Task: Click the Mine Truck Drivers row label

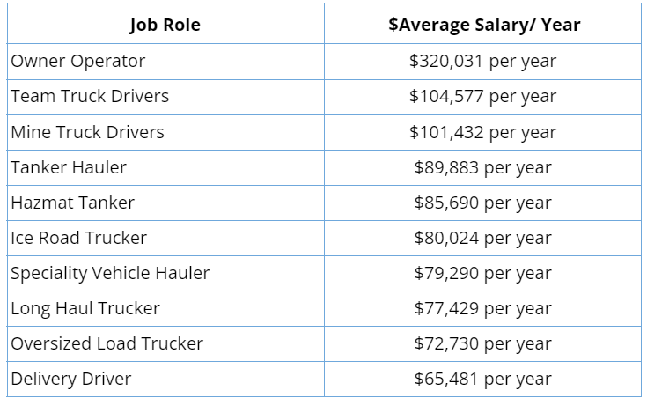Action: pyautogui.click(x=87, y=132)
